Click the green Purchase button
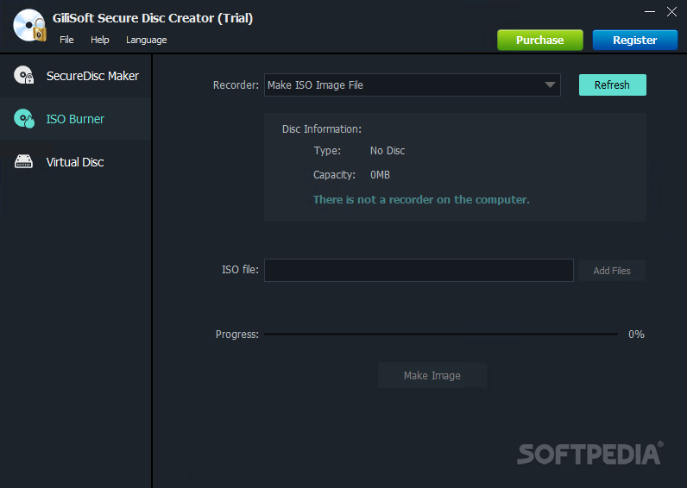The height and width of the screenshot is (488, 687). pyautogui.click(x=539, y=41)
